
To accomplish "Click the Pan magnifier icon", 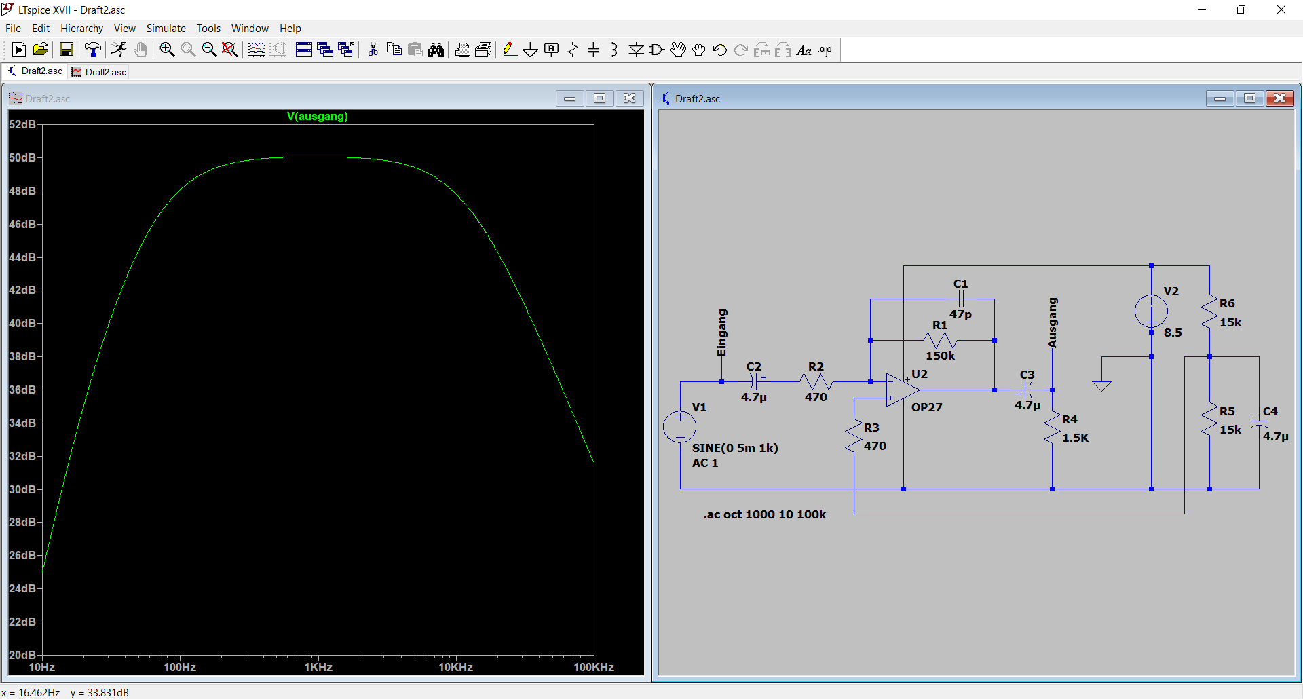I will coord(188,50).
